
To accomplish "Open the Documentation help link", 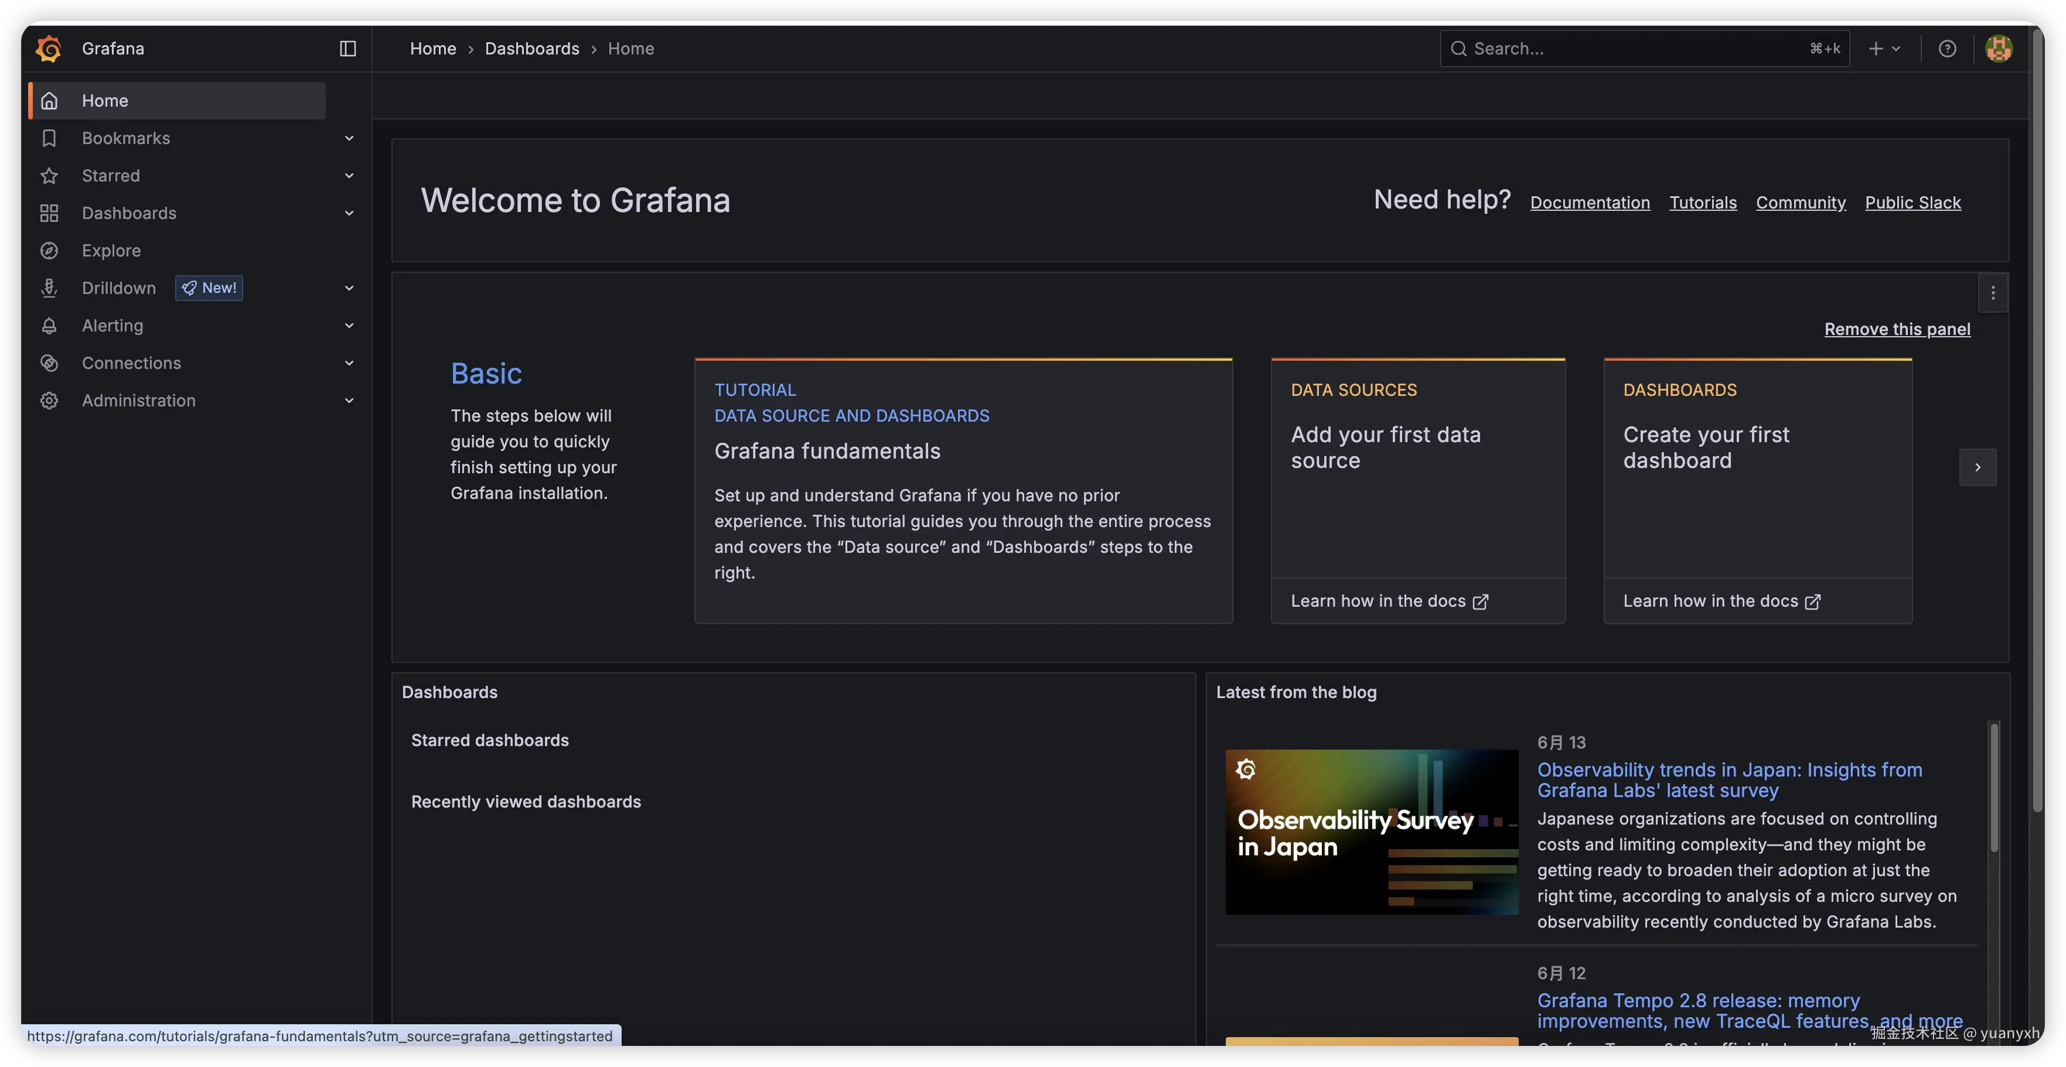I will (1590, 203).
